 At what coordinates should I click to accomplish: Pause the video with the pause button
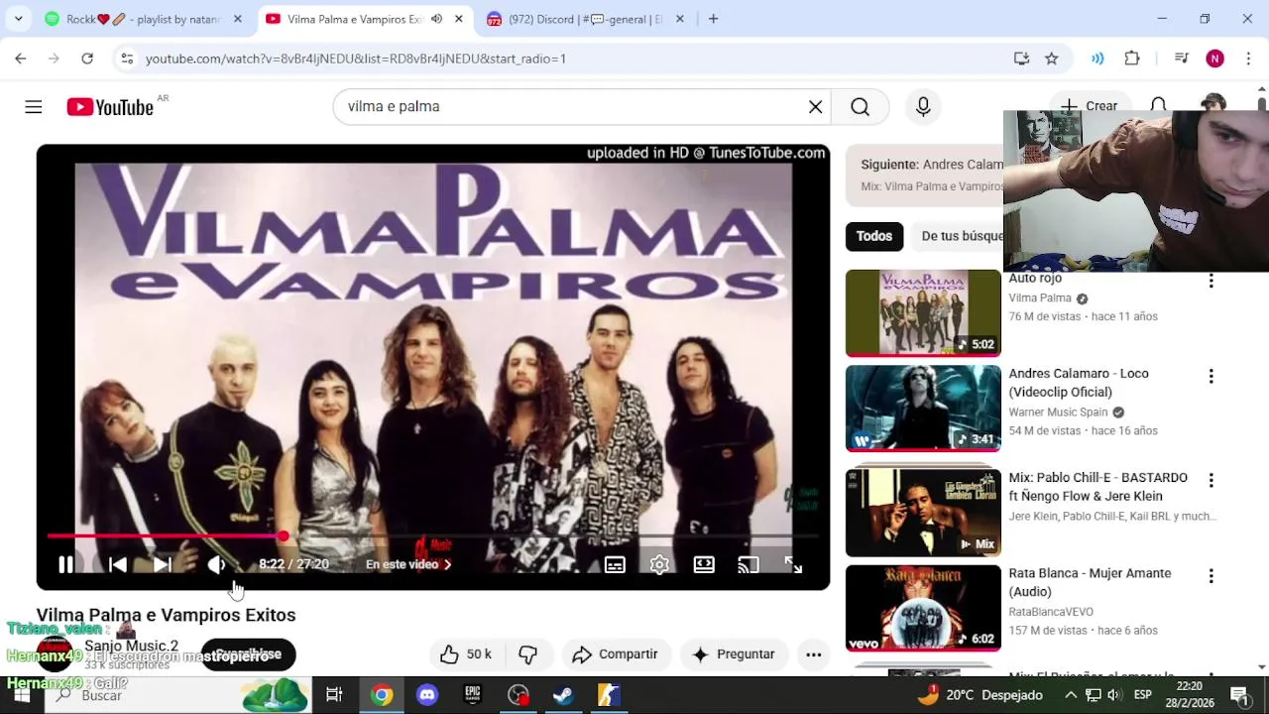[x=65, y=564]
